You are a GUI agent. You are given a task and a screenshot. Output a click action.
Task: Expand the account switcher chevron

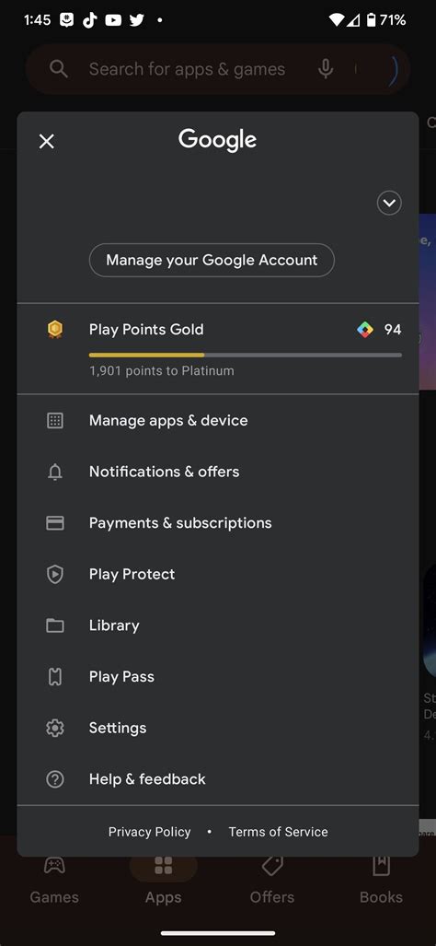point(389,203)
